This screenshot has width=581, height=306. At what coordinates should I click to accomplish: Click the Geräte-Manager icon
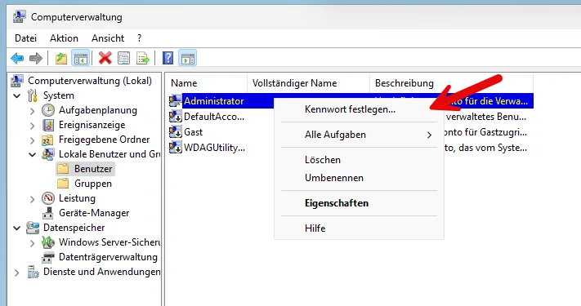click(x=47, y=213)
